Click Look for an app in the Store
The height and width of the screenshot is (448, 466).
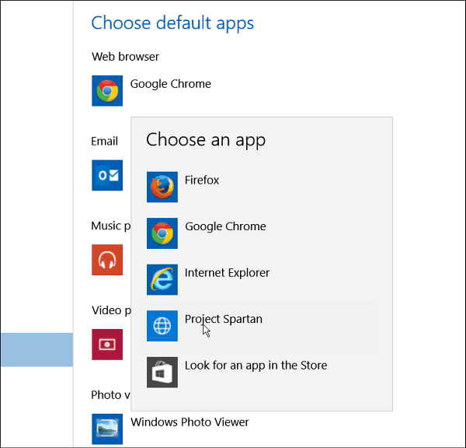[x=256, y=366]
